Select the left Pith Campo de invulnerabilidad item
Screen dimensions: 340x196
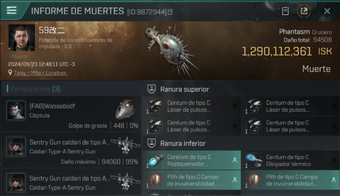click(192, 180)
